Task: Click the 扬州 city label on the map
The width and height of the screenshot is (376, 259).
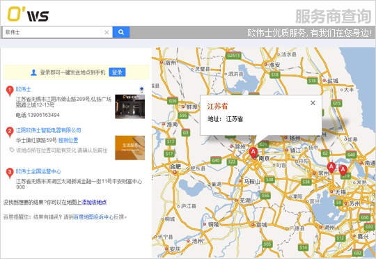Action: pyautogui.click(x=295, y=139)
